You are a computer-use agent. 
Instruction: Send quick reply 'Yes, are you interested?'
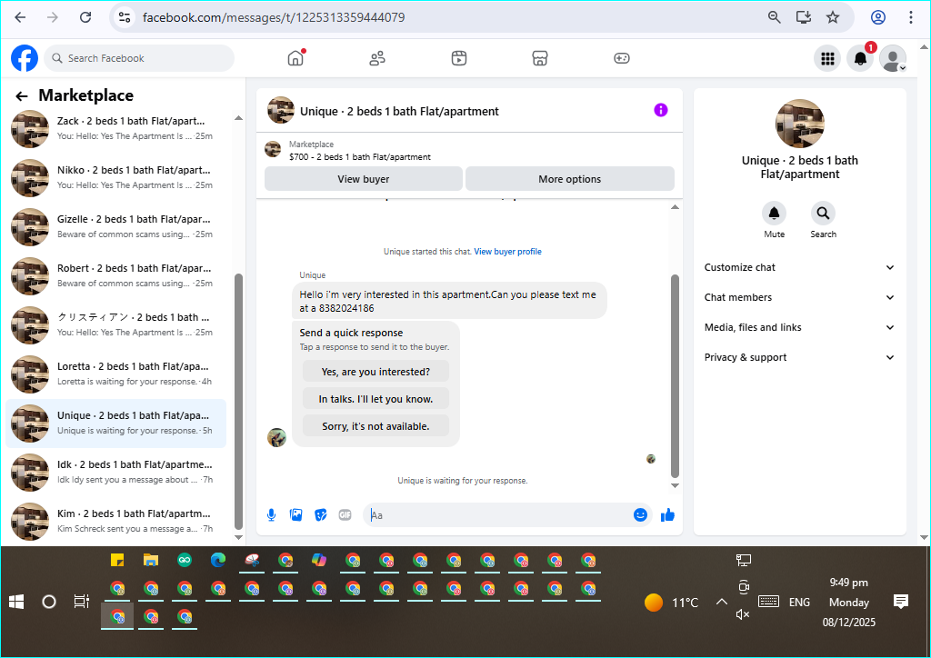click(x=375, y=372)
